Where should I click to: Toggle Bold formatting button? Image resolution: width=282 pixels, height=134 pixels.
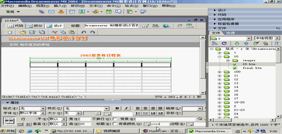pyautogui.click(x=117, y=108)
